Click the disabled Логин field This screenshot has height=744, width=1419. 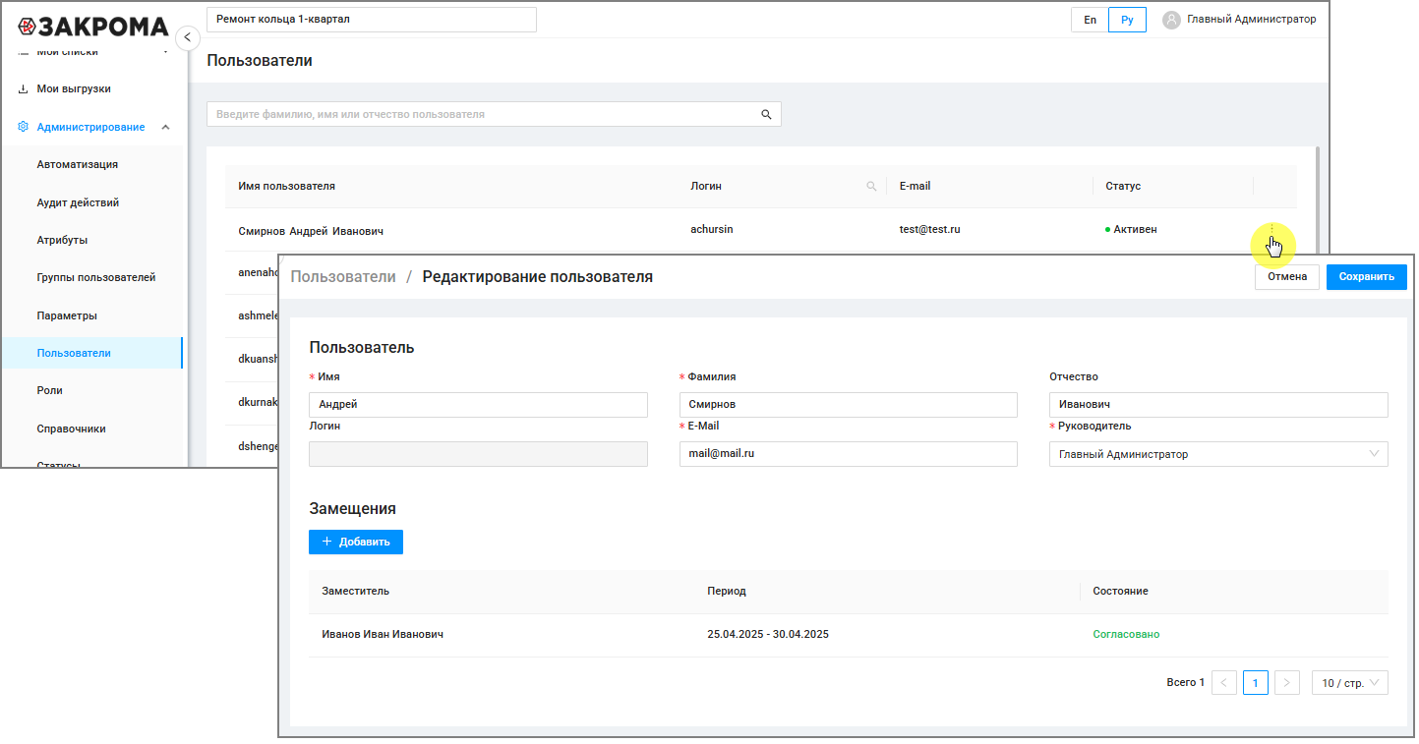[x=478, y=454]
